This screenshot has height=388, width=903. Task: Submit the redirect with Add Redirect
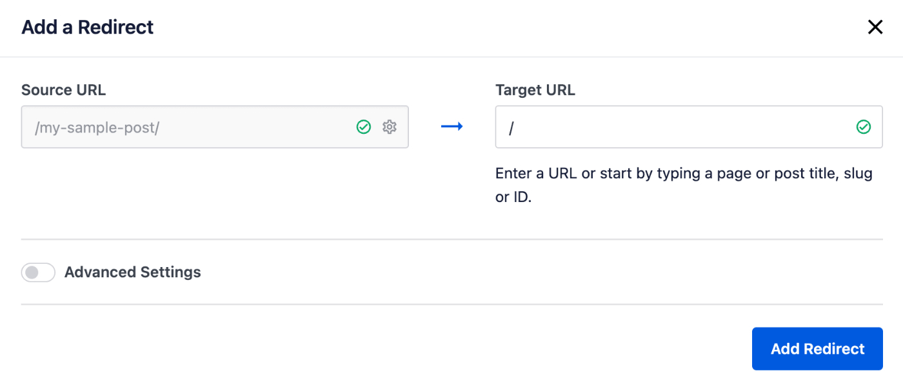click(x=817, y=348)
